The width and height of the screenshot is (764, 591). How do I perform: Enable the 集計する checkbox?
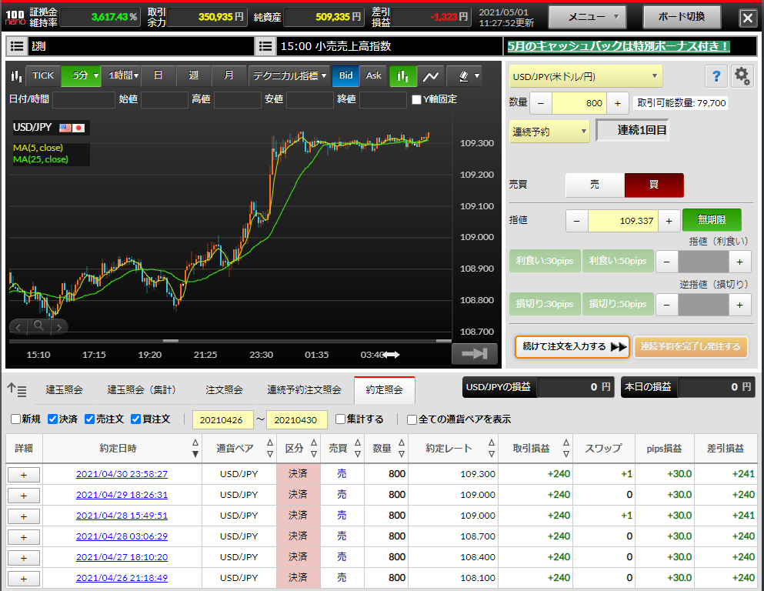(341, 419)
